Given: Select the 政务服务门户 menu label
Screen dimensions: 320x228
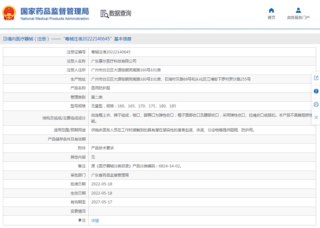Looking at the screenshot, I should click(298, 18).
